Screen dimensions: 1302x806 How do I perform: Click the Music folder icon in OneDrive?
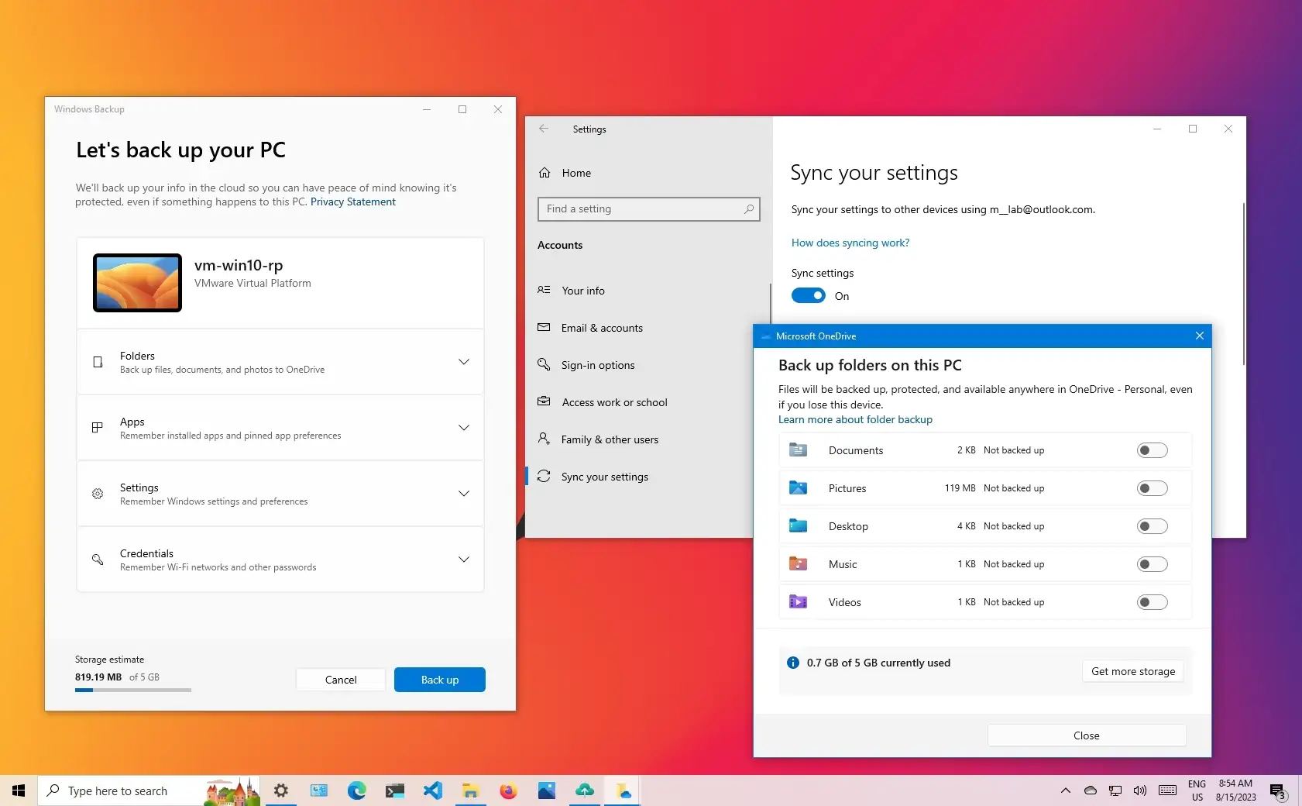click(798, 563)
